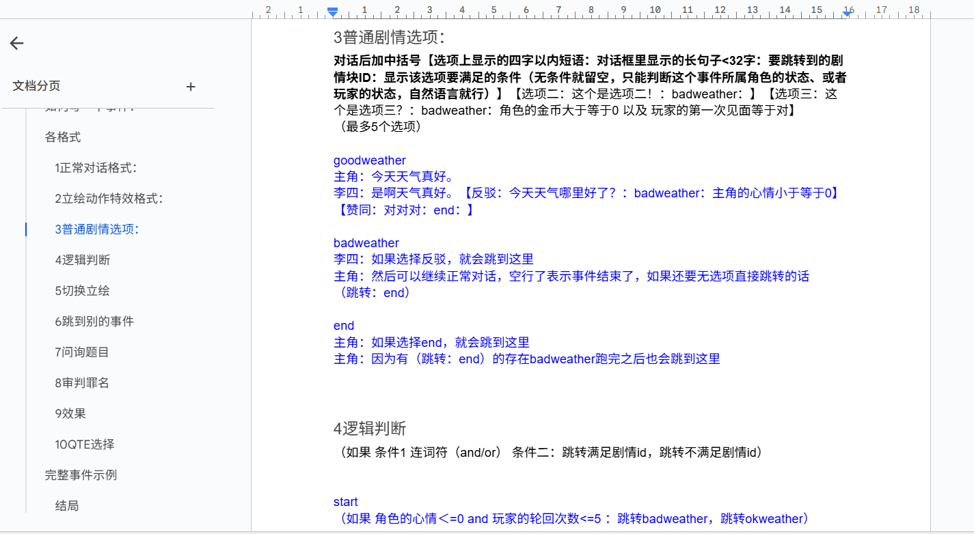This screenshot has height=534, width=974.
Task: Click the left indent marker on ruler
Action: (332, 12)
